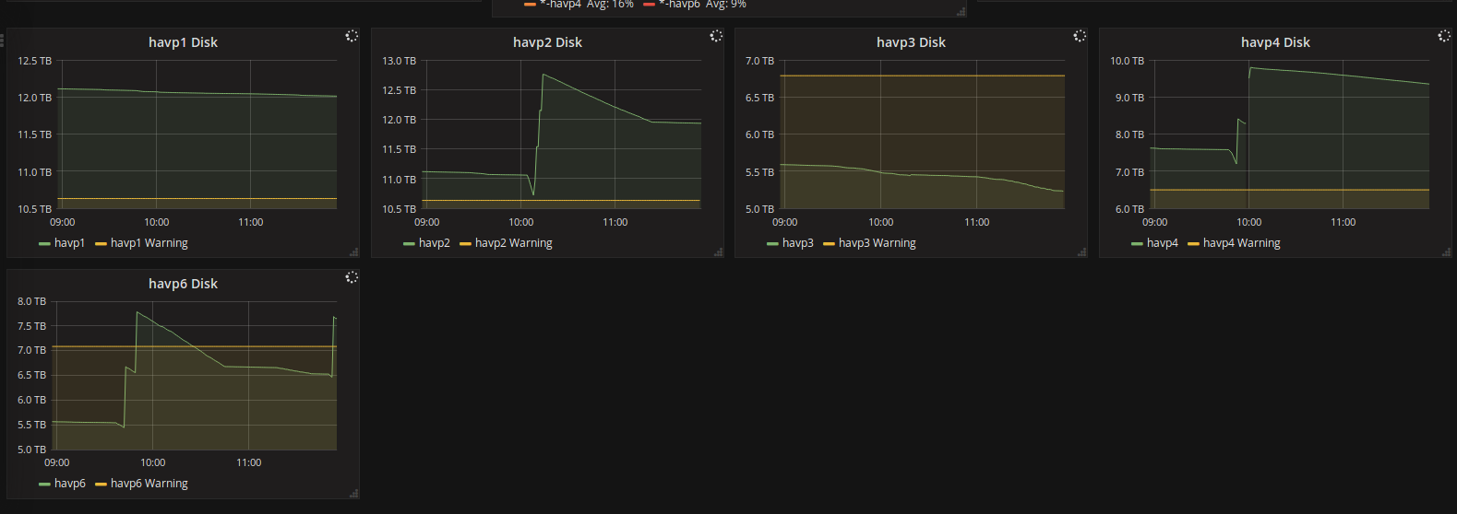Click the resize handle of havp6 Disk panel
The width and height of the screenshot is (1457, 514).
[x=353, y=493]
